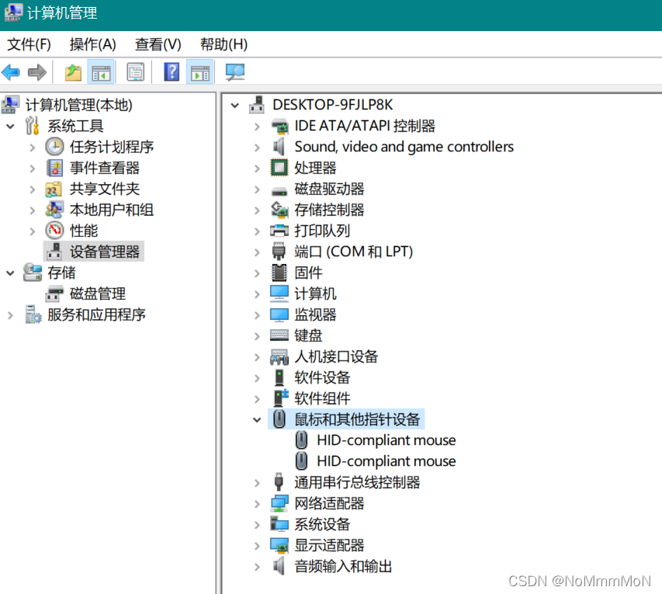Viewport: 662px width, 594px height.
Task: Click the port plug icon beside 端口 (COM 和 LPT)
Action: (x=279, y=252)
